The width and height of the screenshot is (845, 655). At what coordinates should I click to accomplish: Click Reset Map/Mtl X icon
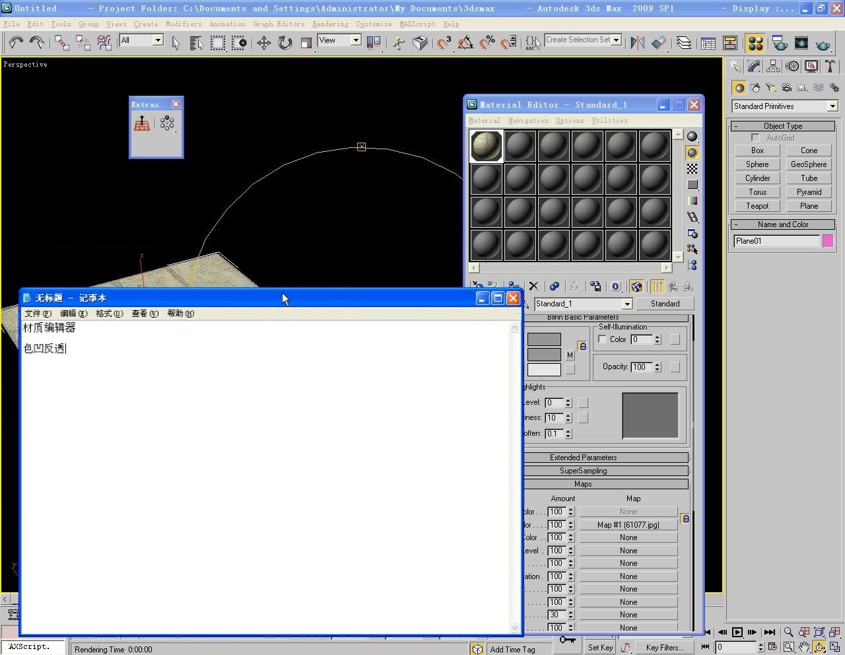tap(533, 287)
